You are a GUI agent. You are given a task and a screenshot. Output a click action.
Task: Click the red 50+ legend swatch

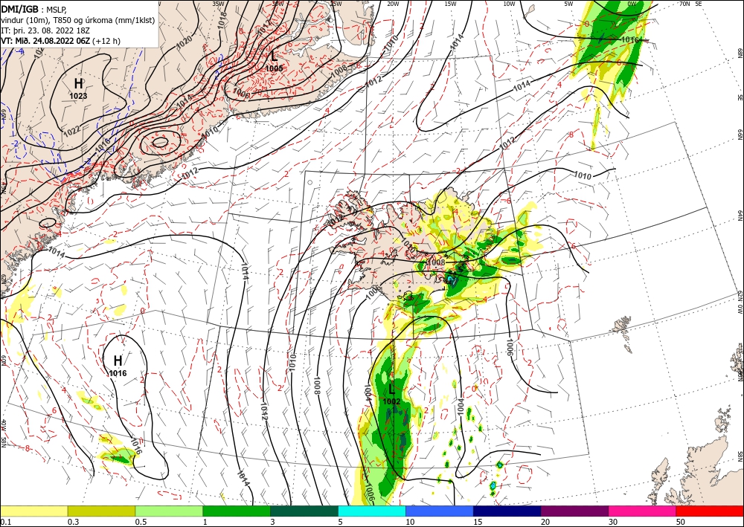click(710, 511)
